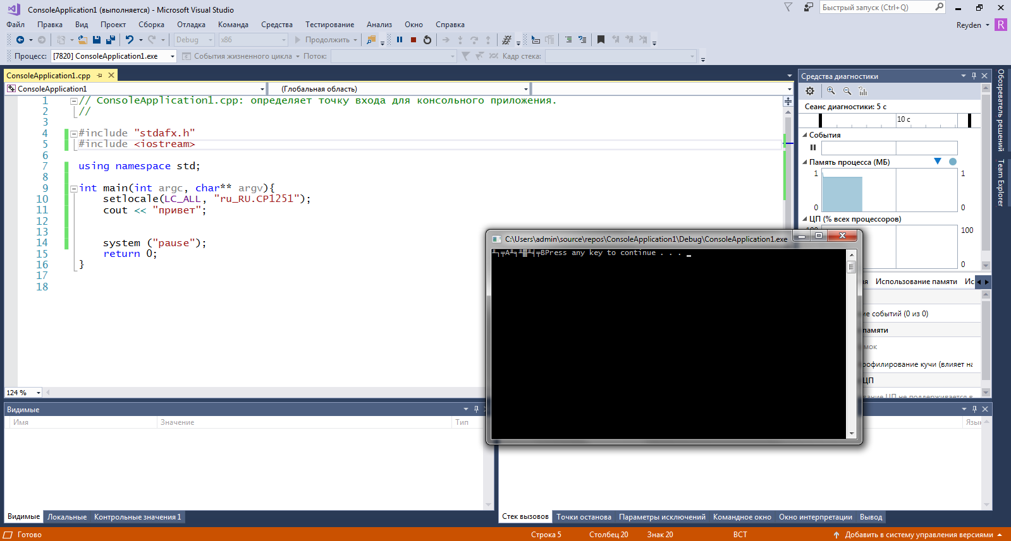Click the Save All icon

coord(111,40)
